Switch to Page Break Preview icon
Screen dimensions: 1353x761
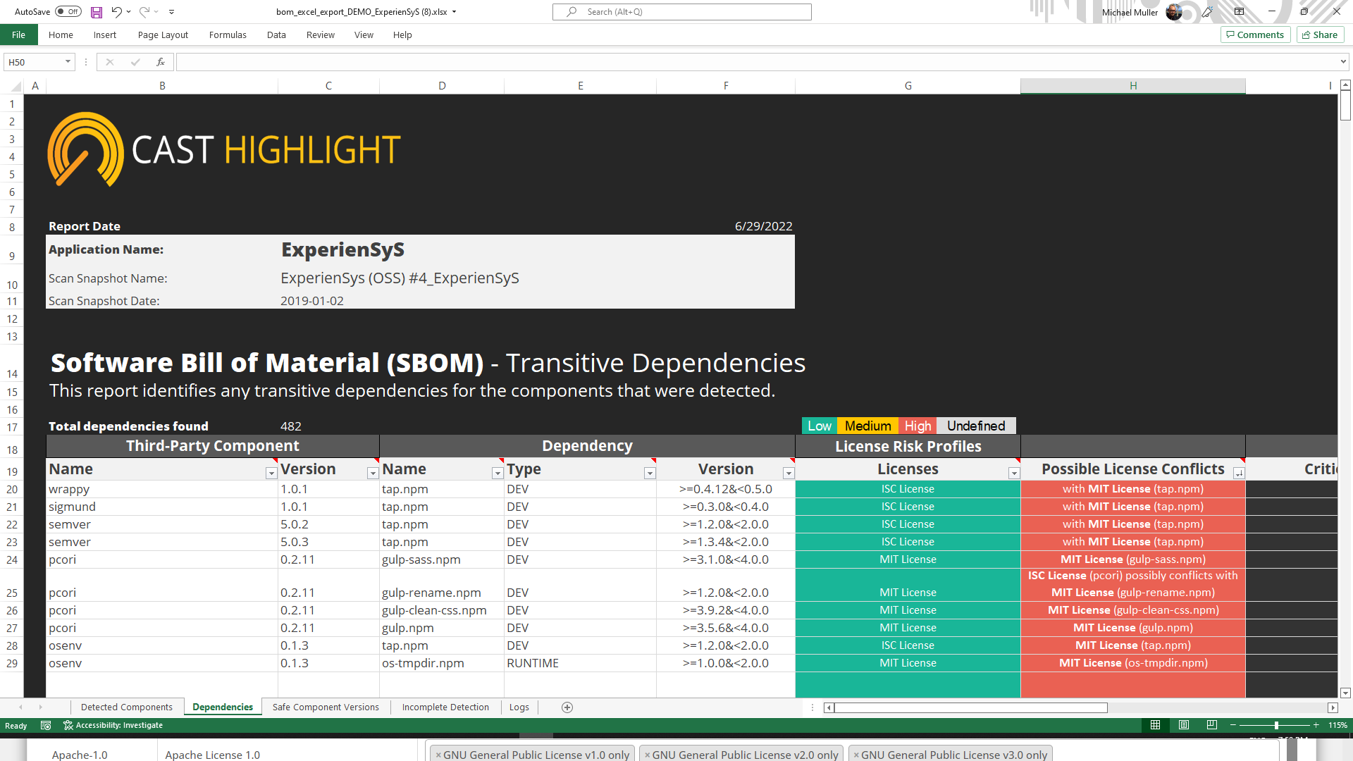tap(1212, 725)
